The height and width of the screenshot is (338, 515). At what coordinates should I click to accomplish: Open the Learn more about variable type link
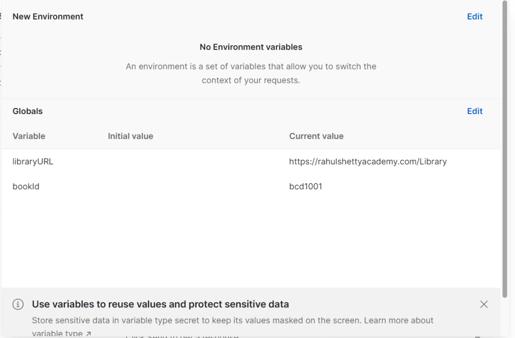398,320
